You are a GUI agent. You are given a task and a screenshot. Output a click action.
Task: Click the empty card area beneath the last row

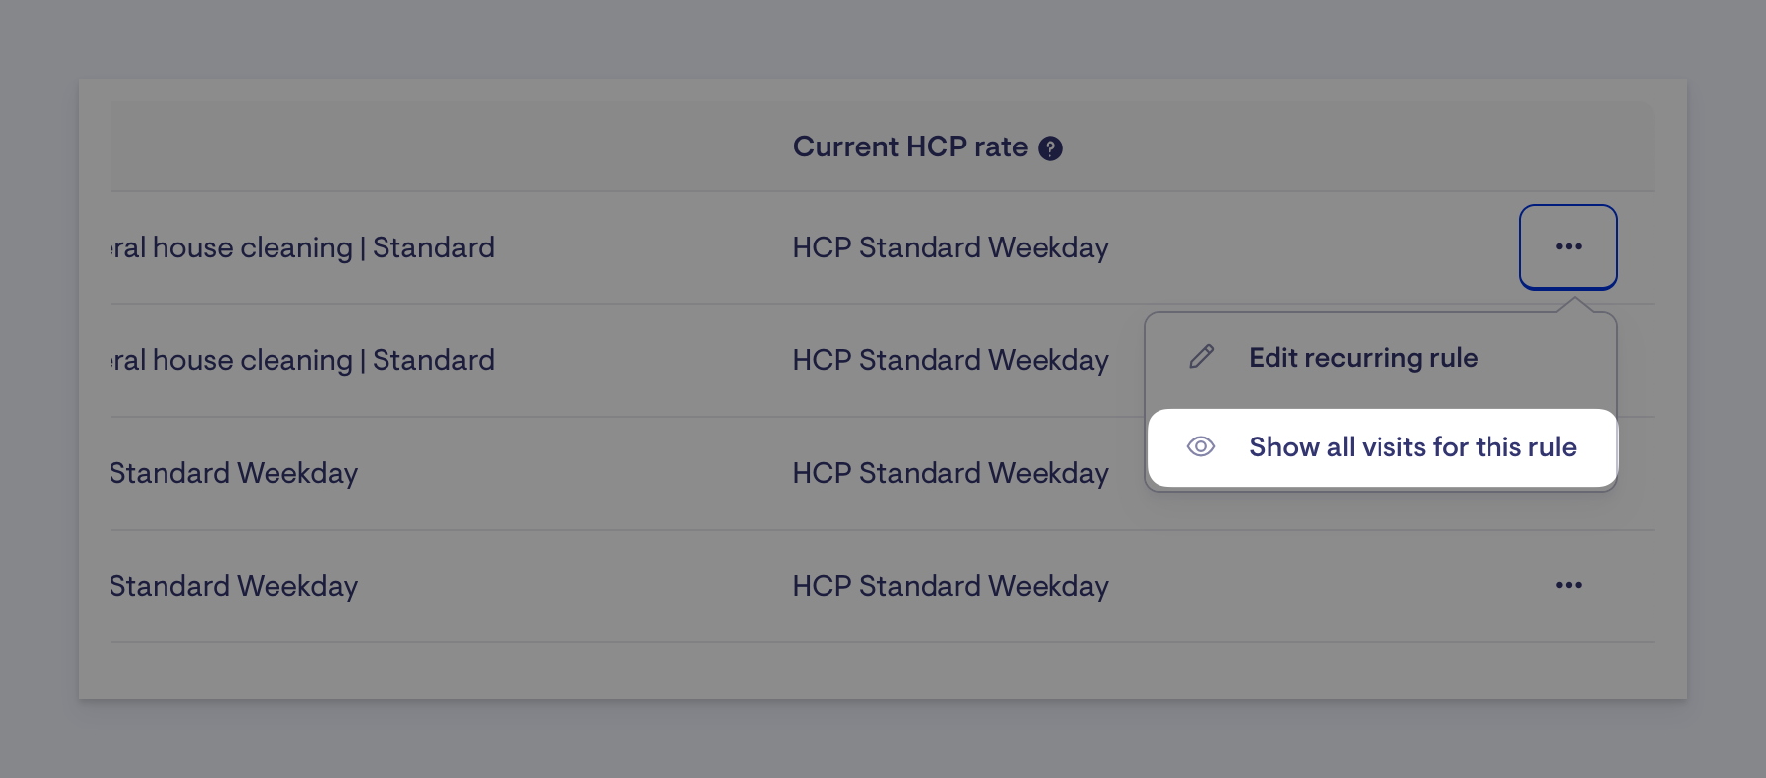click(x=882, y=670)
